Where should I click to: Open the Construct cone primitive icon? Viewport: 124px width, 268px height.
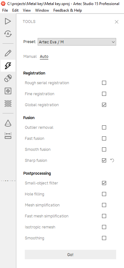8,123
